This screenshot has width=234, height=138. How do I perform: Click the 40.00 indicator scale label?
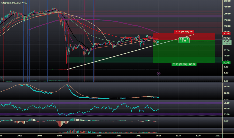(227, 87)
